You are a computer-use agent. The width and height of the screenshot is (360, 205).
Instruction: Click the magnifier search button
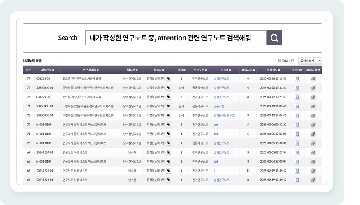point(274,38)
